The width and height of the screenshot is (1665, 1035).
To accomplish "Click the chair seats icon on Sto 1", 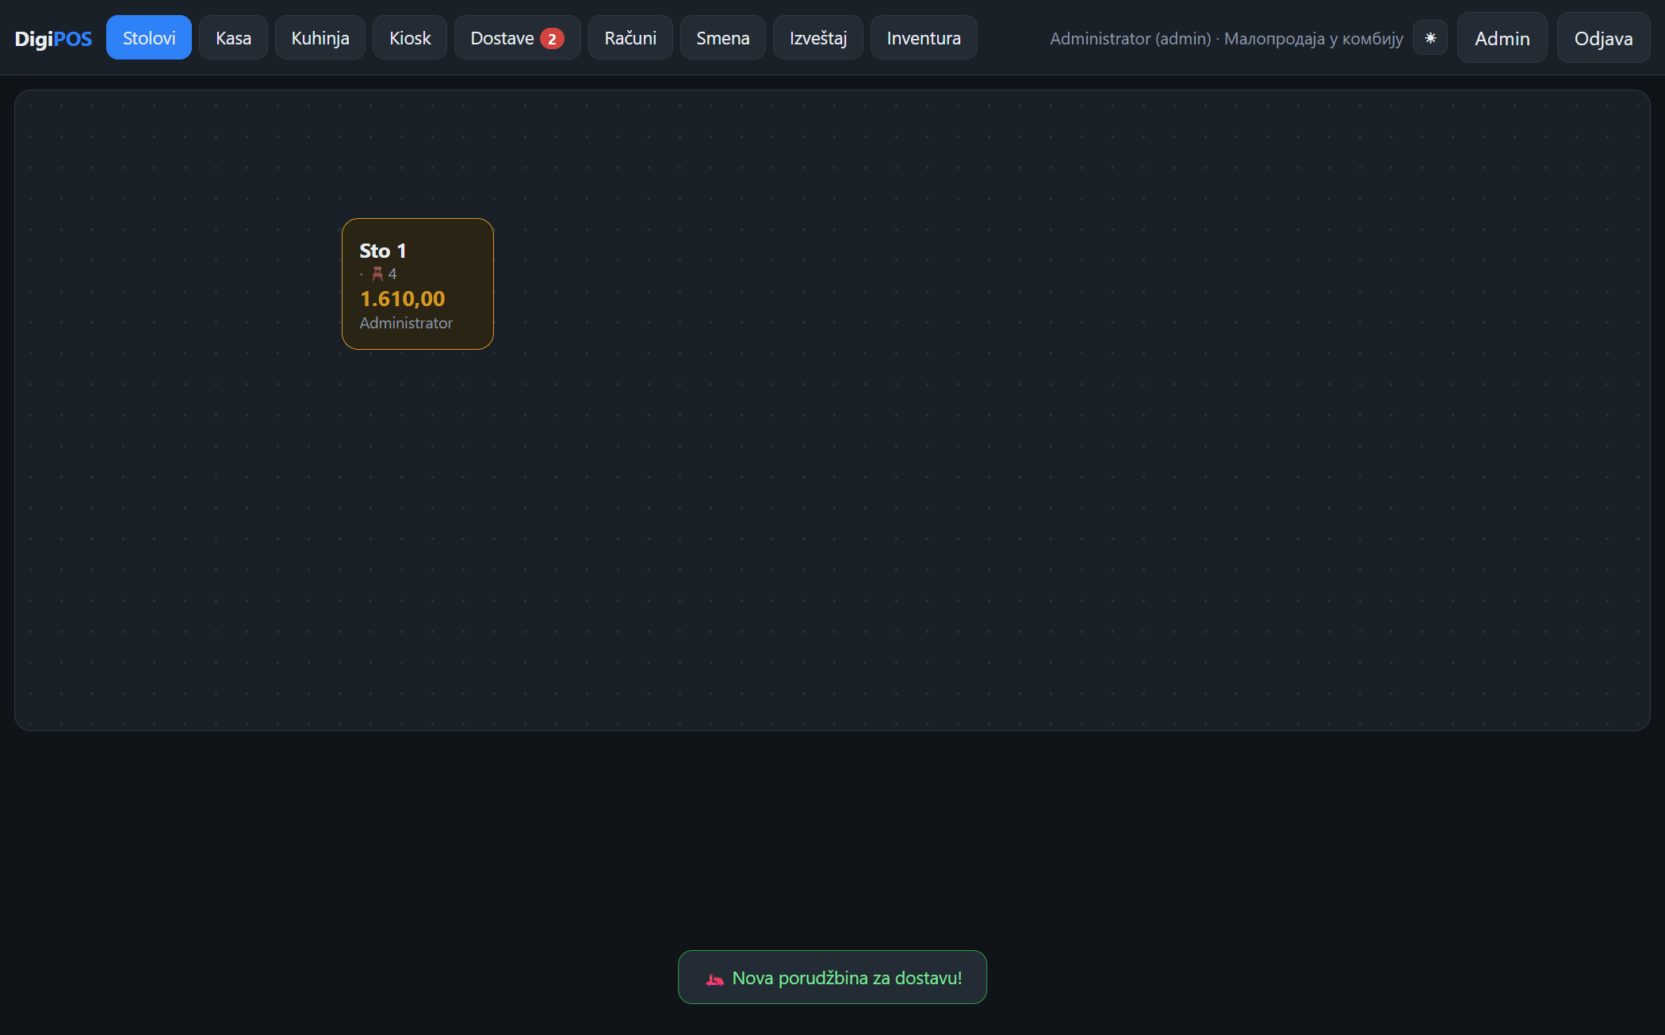I will pos(377,274).
